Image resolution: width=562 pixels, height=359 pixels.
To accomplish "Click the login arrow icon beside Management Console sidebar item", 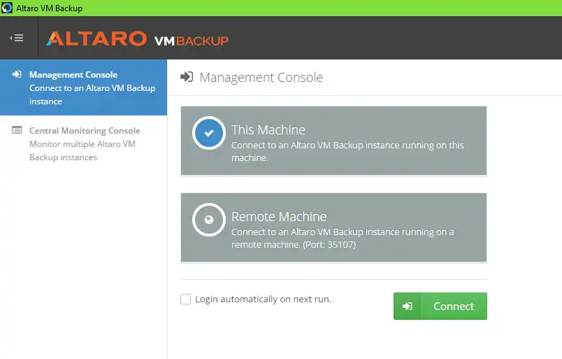I will tap(17, 74).
